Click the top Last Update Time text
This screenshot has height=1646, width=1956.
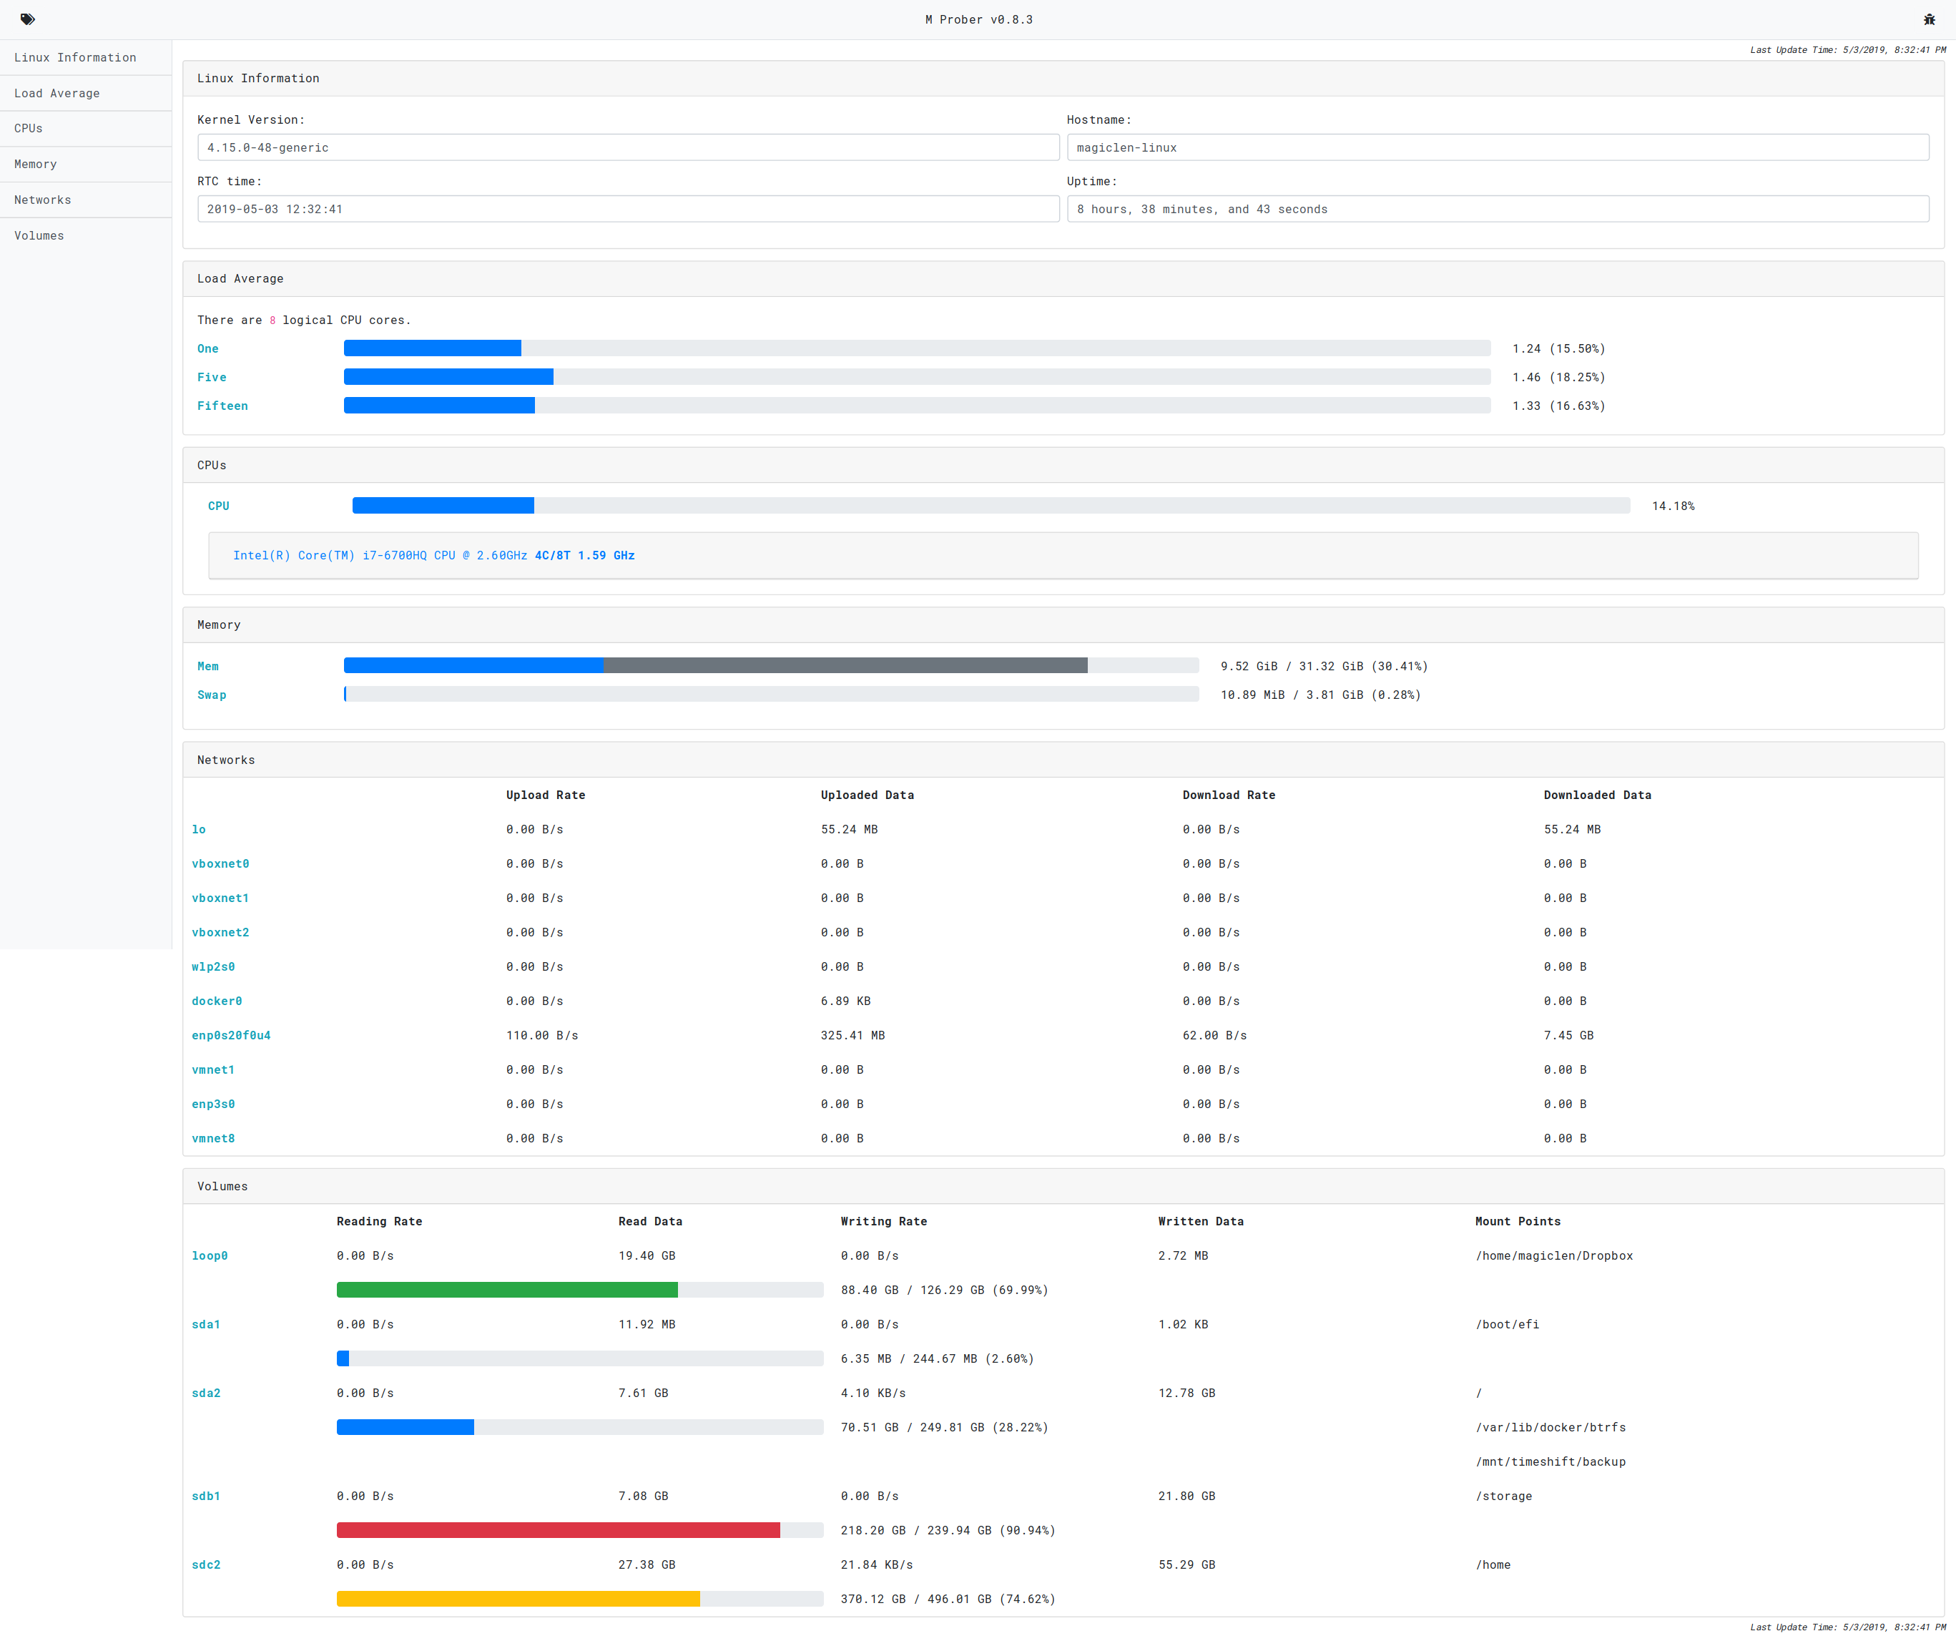point(1848,50)
